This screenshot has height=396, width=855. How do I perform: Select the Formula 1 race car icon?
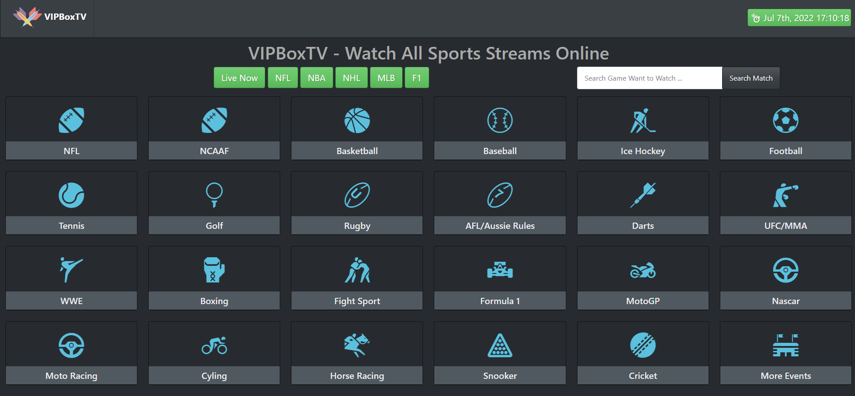point(500,270)
